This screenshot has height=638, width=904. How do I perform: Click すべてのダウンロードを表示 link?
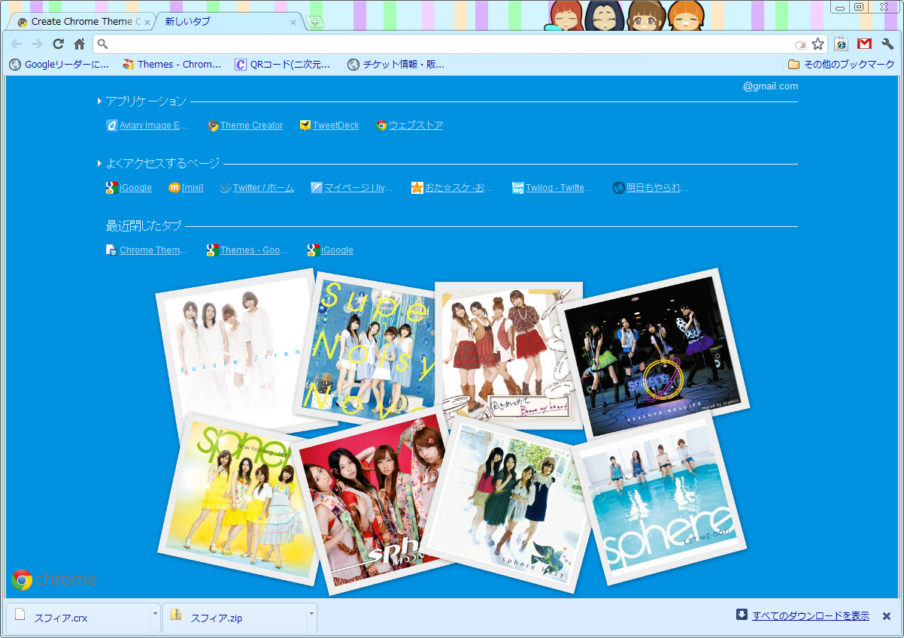[811, 616]
